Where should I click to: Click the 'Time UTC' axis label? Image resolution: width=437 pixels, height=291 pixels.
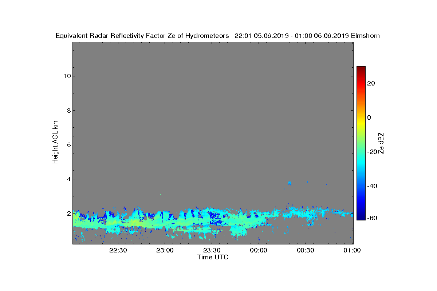[x=213, y=257]
